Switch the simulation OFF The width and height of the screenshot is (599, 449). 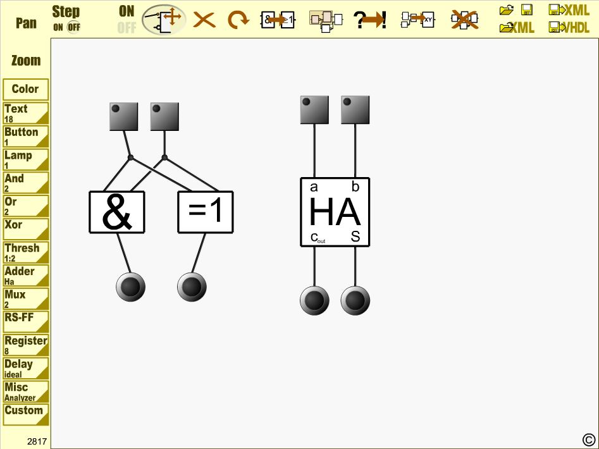click(x=127, y=28)
